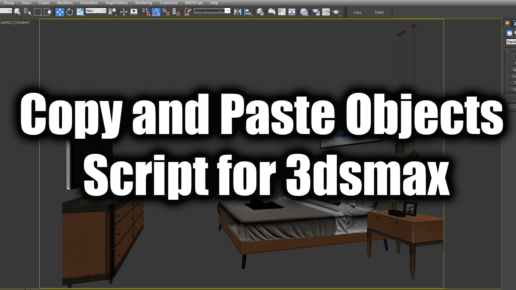Screen dimensions: 516x290
Task: Toggle Spinner Snap button
Action: pyautogui.click(x=176, y=12)
